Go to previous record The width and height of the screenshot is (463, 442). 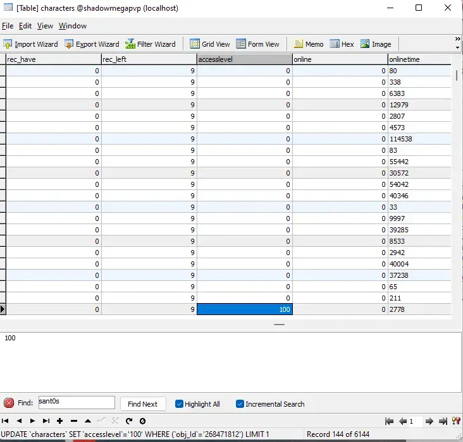pos(19,421)
